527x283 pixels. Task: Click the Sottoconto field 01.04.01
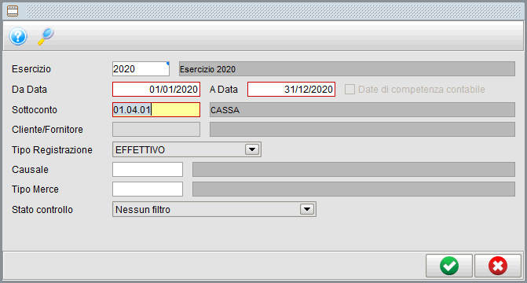[156, 110]
